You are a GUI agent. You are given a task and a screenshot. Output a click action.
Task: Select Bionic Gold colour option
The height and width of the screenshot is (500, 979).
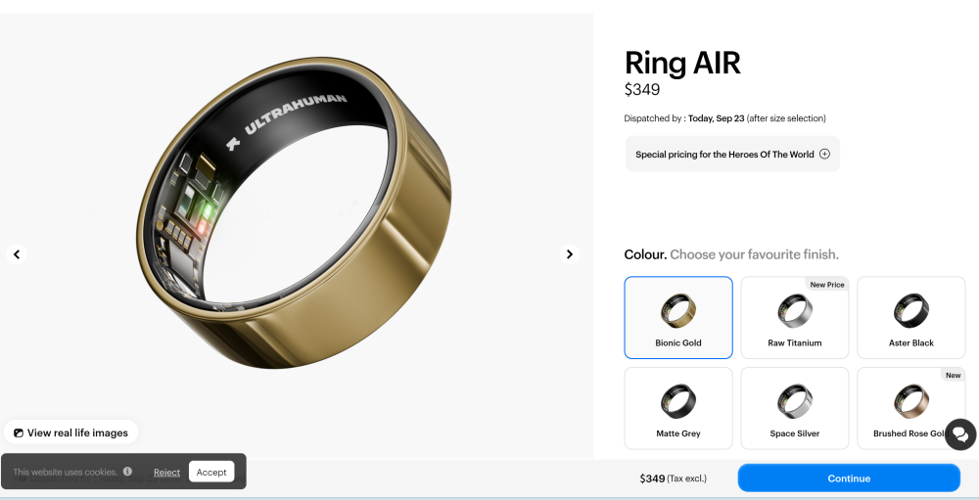pos(678,318)
